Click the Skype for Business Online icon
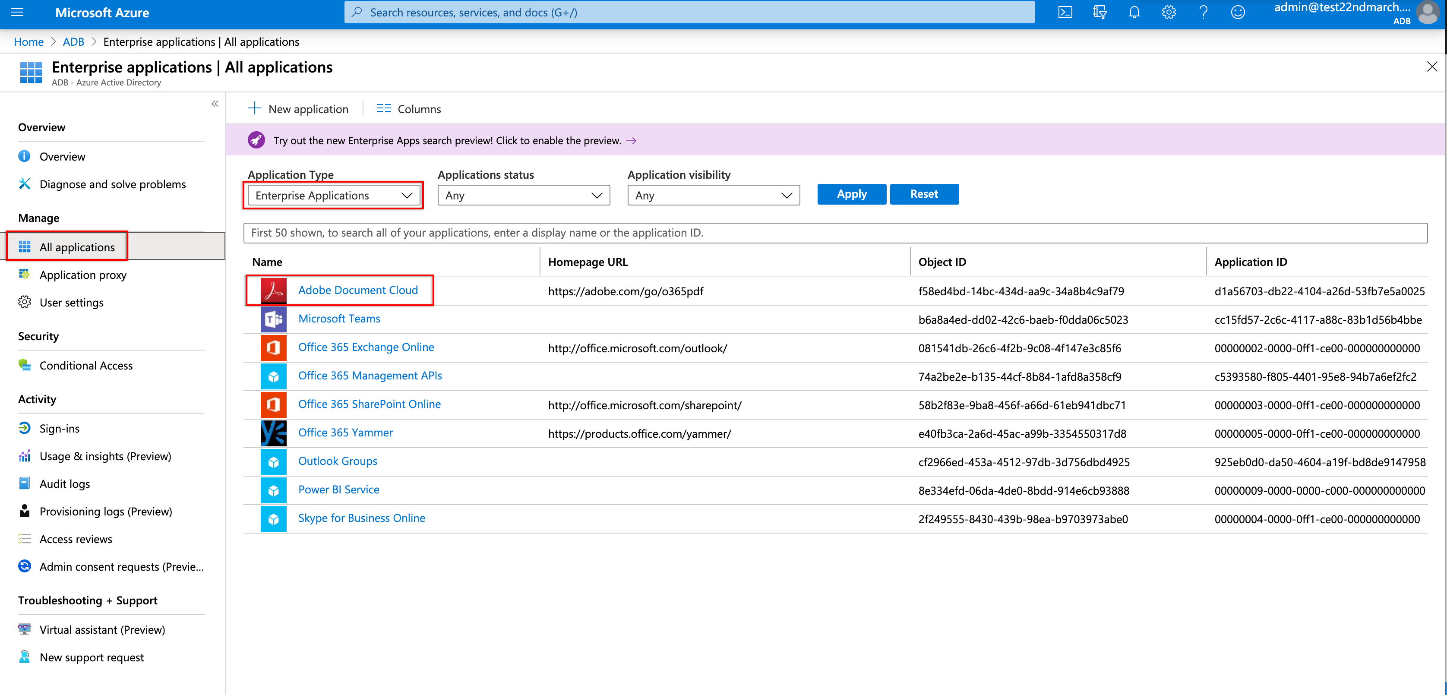 click(x=274, y=518)
